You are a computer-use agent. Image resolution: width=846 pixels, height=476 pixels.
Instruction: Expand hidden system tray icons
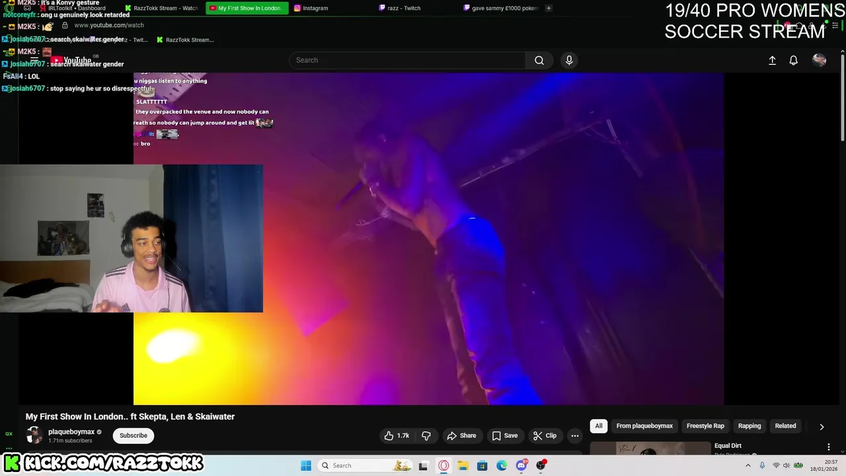coord(748,465)
